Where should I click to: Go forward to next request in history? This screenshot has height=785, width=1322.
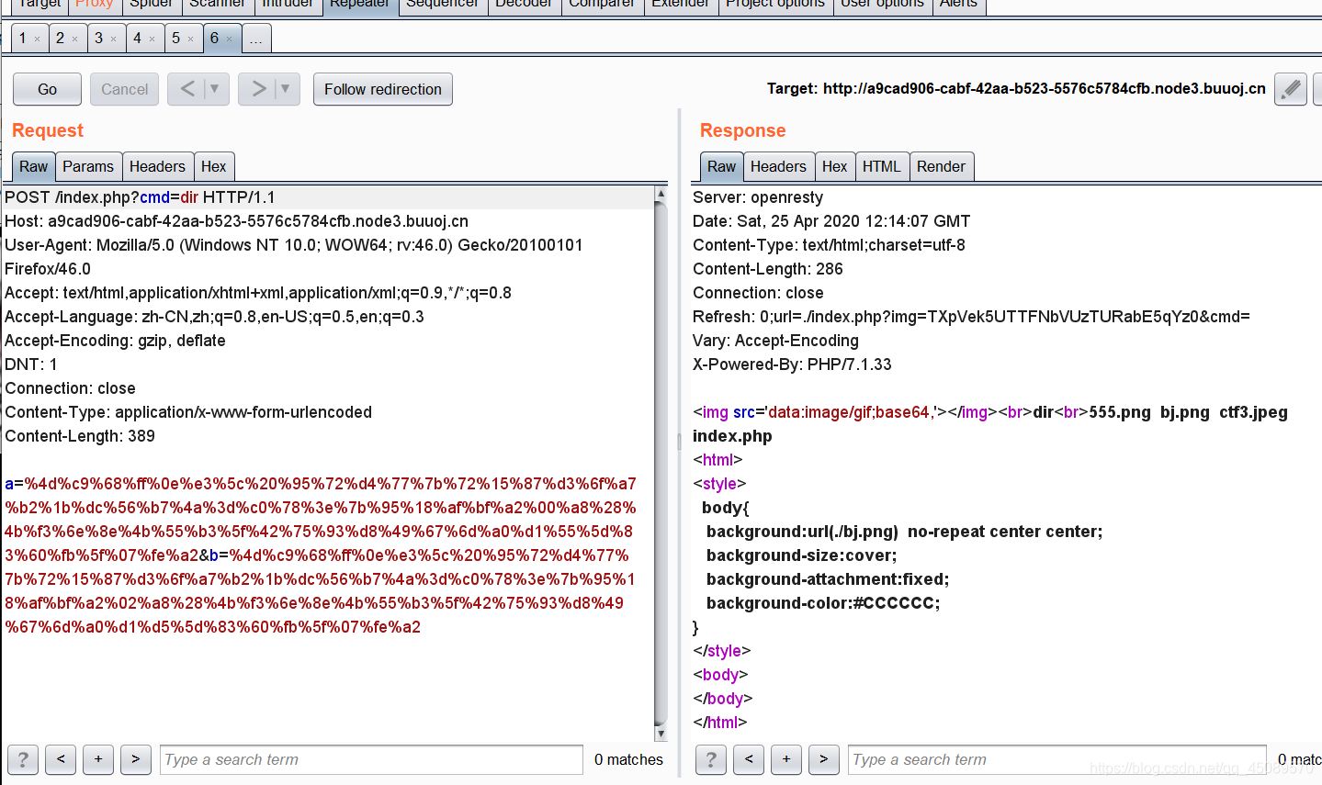(x=258, y=89)
